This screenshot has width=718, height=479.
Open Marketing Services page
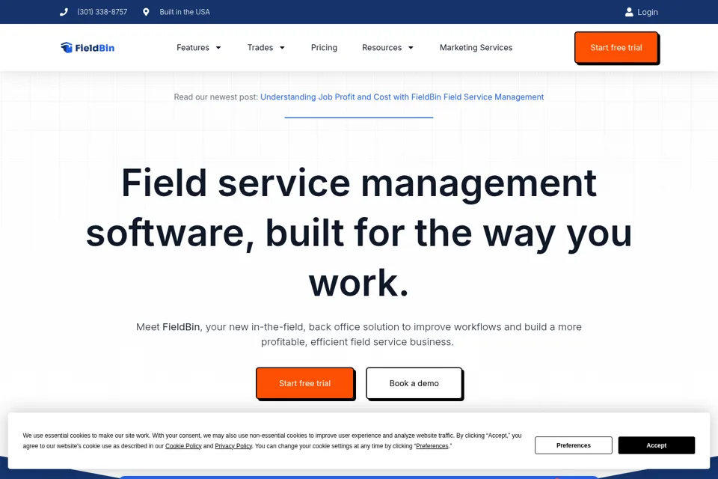coord(476,48)
